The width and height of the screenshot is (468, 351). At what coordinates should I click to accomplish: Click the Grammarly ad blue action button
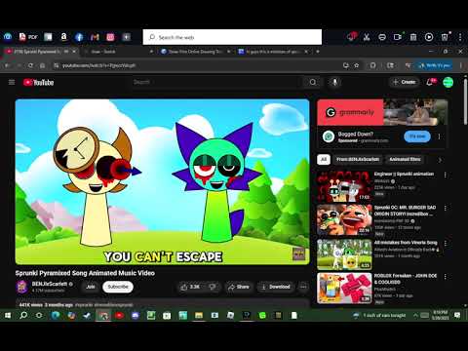417,136
